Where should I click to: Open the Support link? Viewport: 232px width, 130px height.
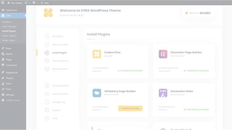[56, 110]
